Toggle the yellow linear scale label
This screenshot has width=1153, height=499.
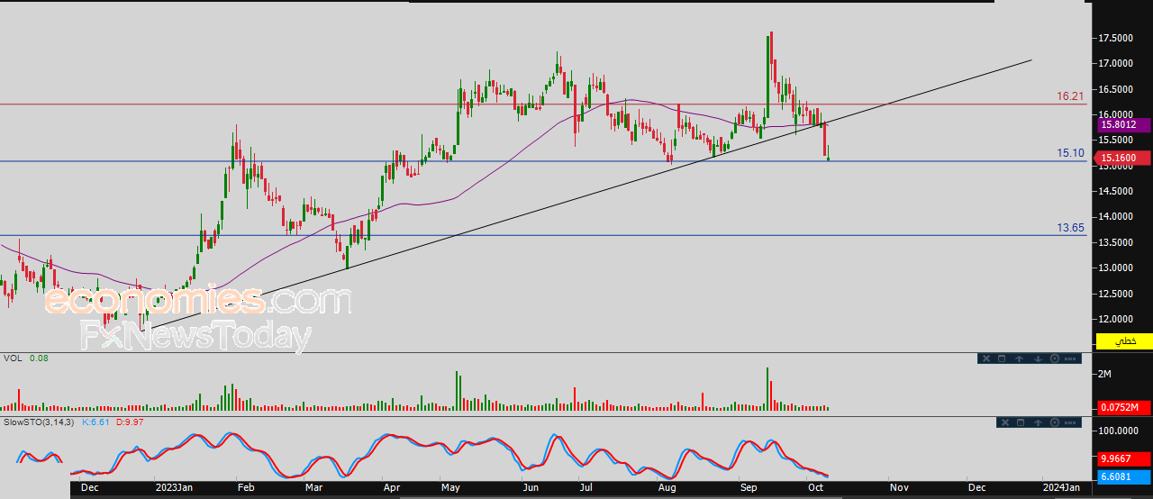(1124, 341)
